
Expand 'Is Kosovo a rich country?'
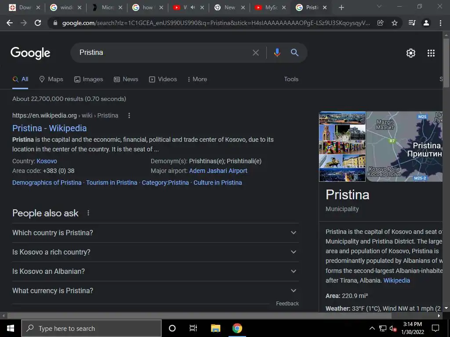156,252
